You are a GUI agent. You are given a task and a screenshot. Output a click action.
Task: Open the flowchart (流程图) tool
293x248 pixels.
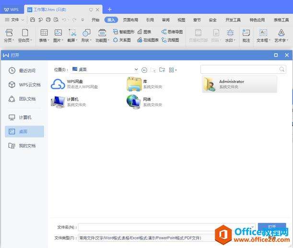click(170, 40)
